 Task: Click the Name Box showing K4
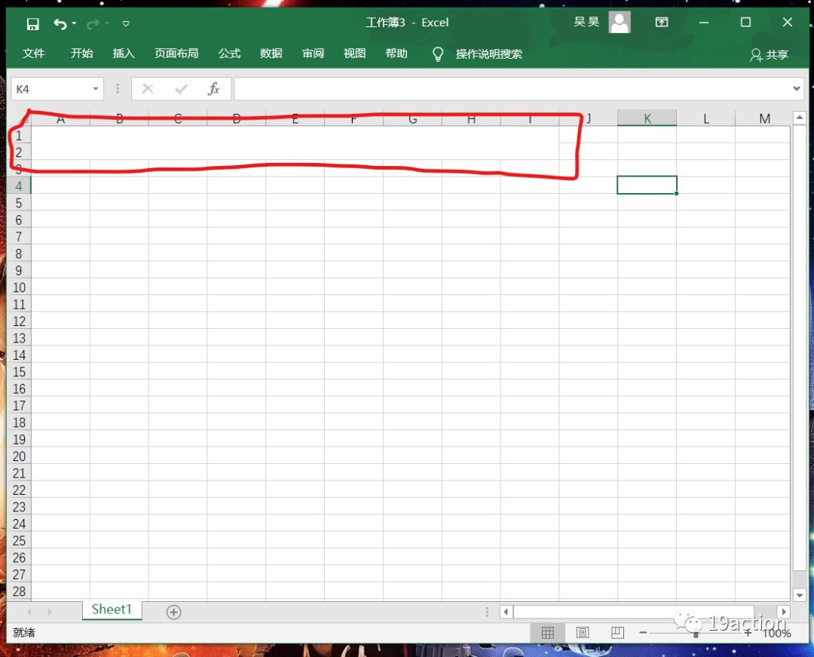51,89
